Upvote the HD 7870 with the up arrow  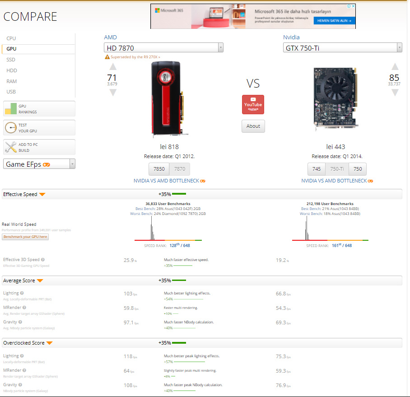click(113, 67)
